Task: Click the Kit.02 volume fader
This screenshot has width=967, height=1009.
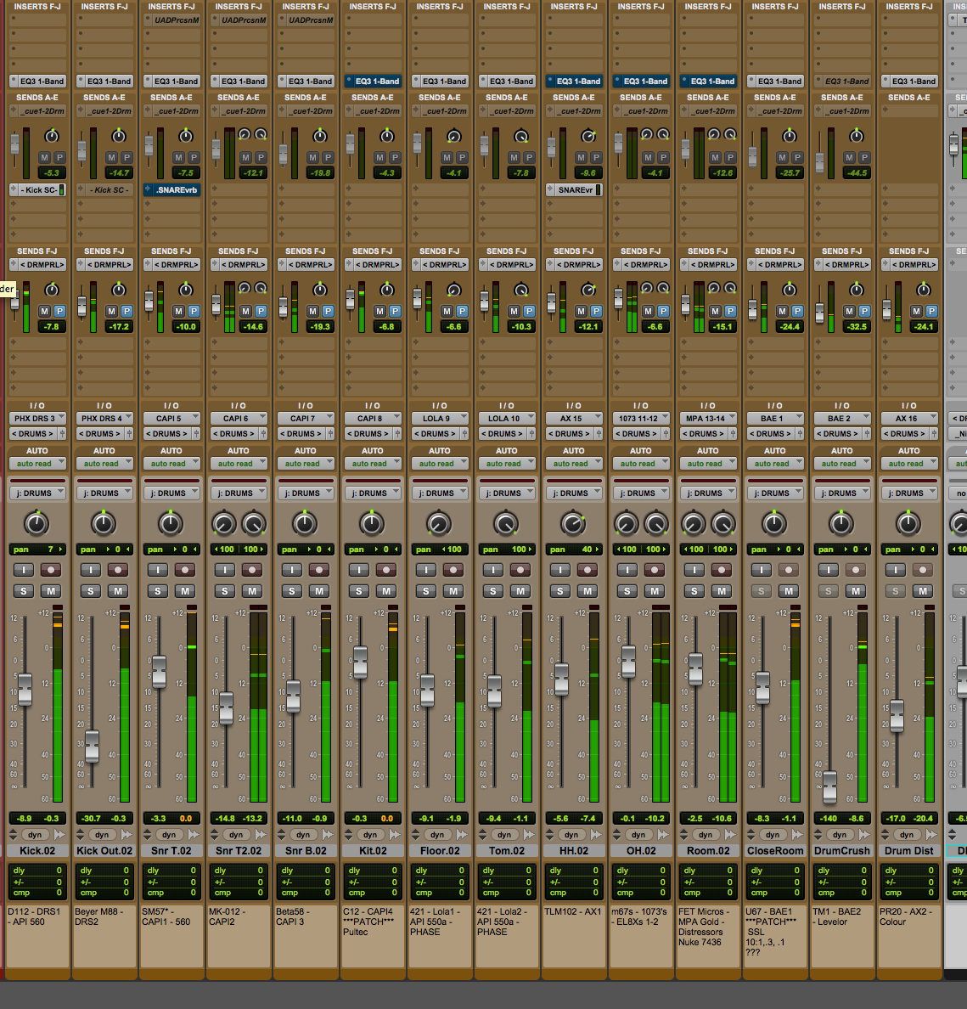Action: click(x=360, y=662)
